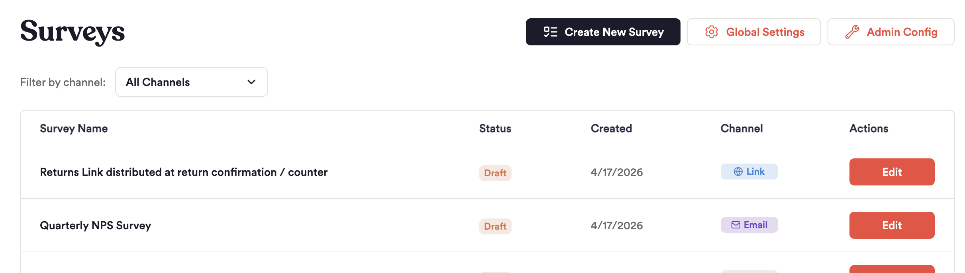This screenshot has width=965, height=273.
Task: Click the Draft badge on Quarterly NPS row
Action: click(x=495, y=226)
